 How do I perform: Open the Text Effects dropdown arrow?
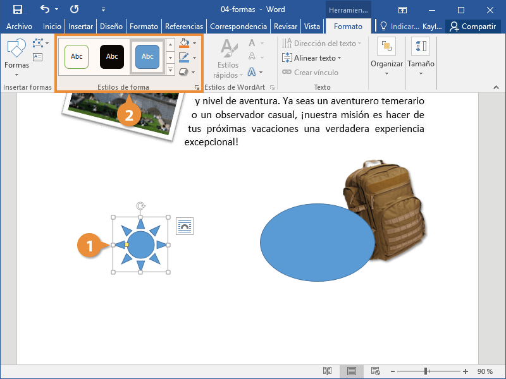coord(261,72)
